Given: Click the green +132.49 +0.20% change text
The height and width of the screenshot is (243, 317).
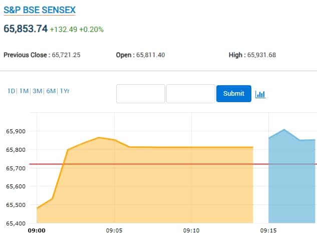Looking at the screenshot, I should click(77, 30).
